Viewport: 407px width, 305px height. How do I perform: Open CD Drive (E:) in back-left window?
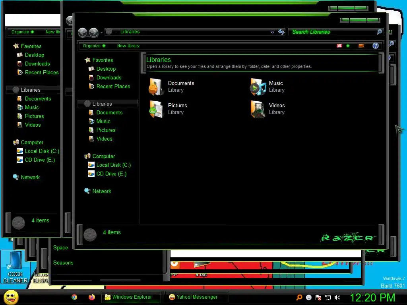pos(40,160)
